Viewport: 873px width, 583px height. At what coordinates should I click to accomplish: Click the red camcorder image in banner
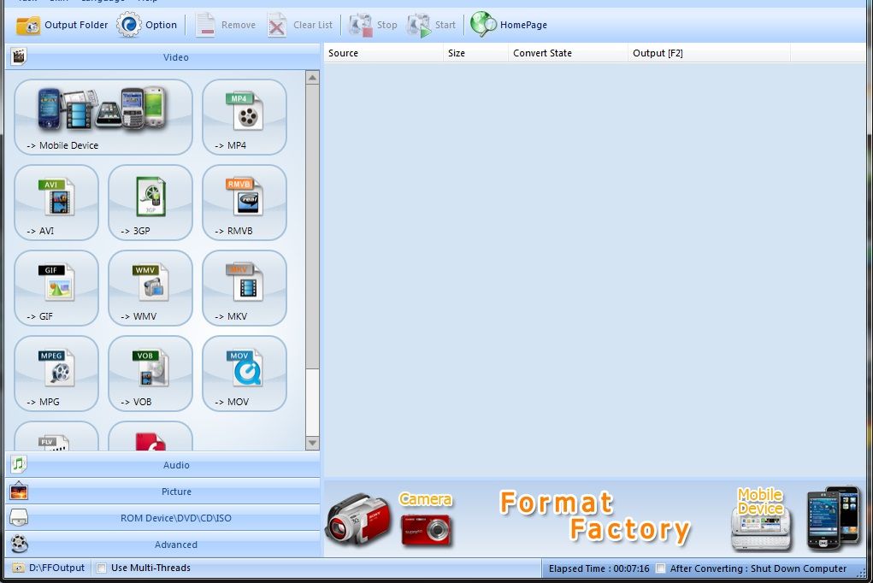pyautogui.click(x=357, y=520)
